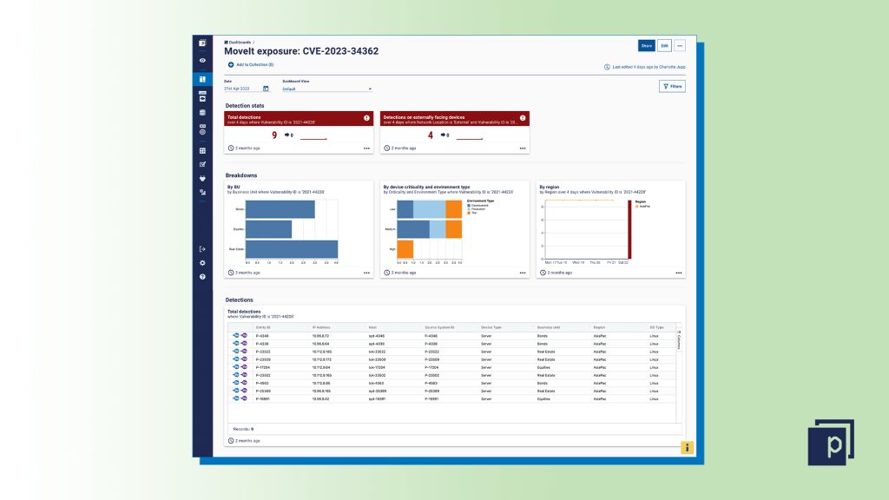This screenshot has width=889, height=500.
Task: Open the plug connectors sidebar icon
Action: point(202,178)
